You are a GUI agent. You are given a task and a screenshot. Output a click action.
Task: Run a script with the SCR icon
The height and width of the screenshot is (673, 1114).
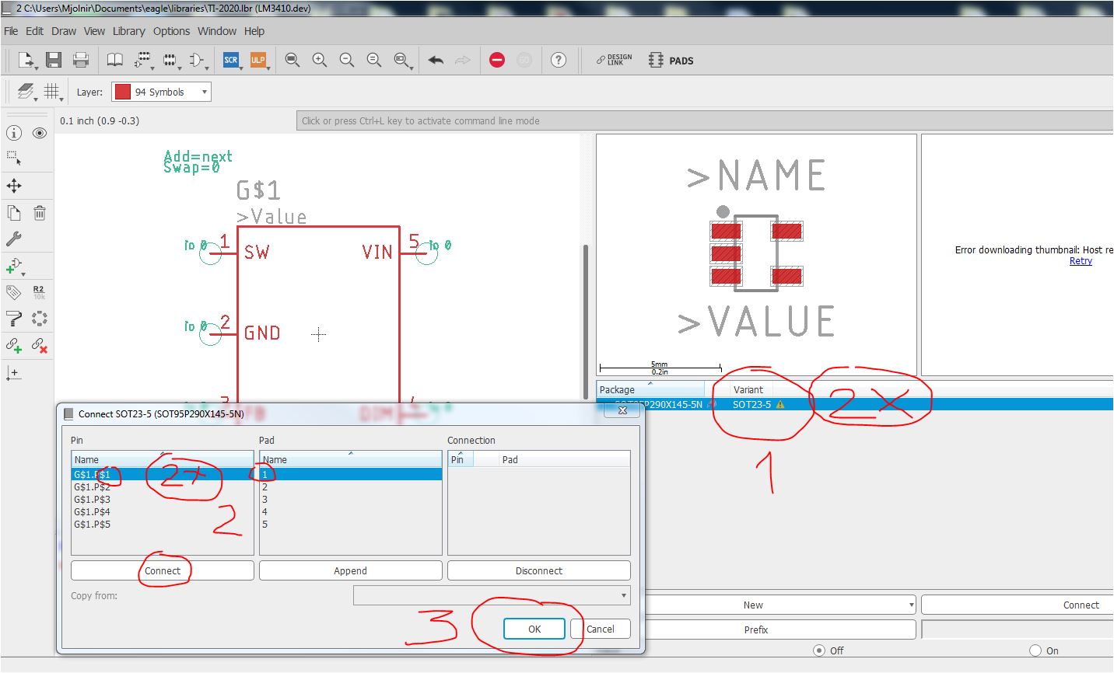pos(231,60)
